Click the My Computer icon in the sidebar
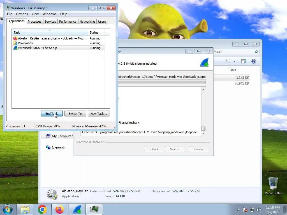Viewport: 287px width, 215px height. (x=48, y=136)
